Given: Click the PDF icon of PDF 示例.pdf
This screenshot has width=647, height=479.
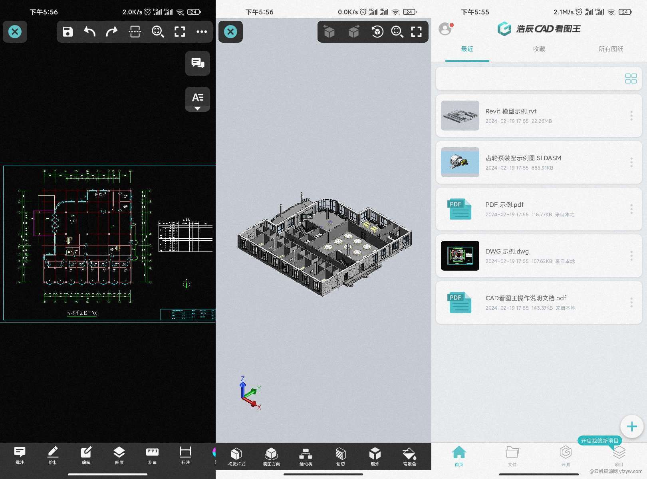Looking at the screenshot, I should pyautogui.click(x=459, y=209).
